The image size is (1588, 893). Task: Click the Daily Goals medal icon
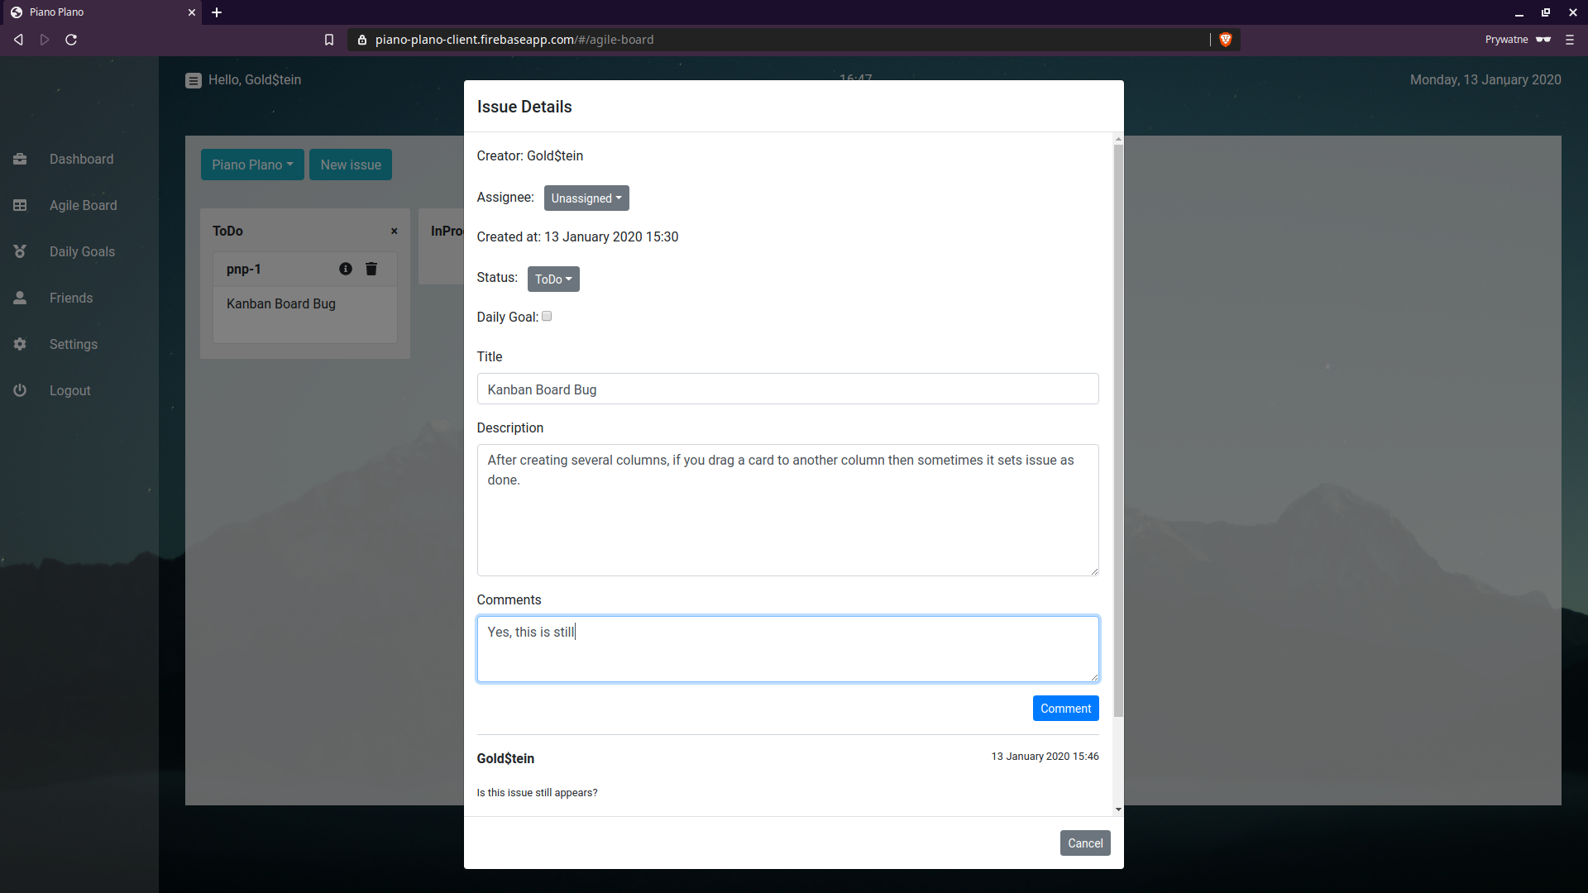click(20, 251)
